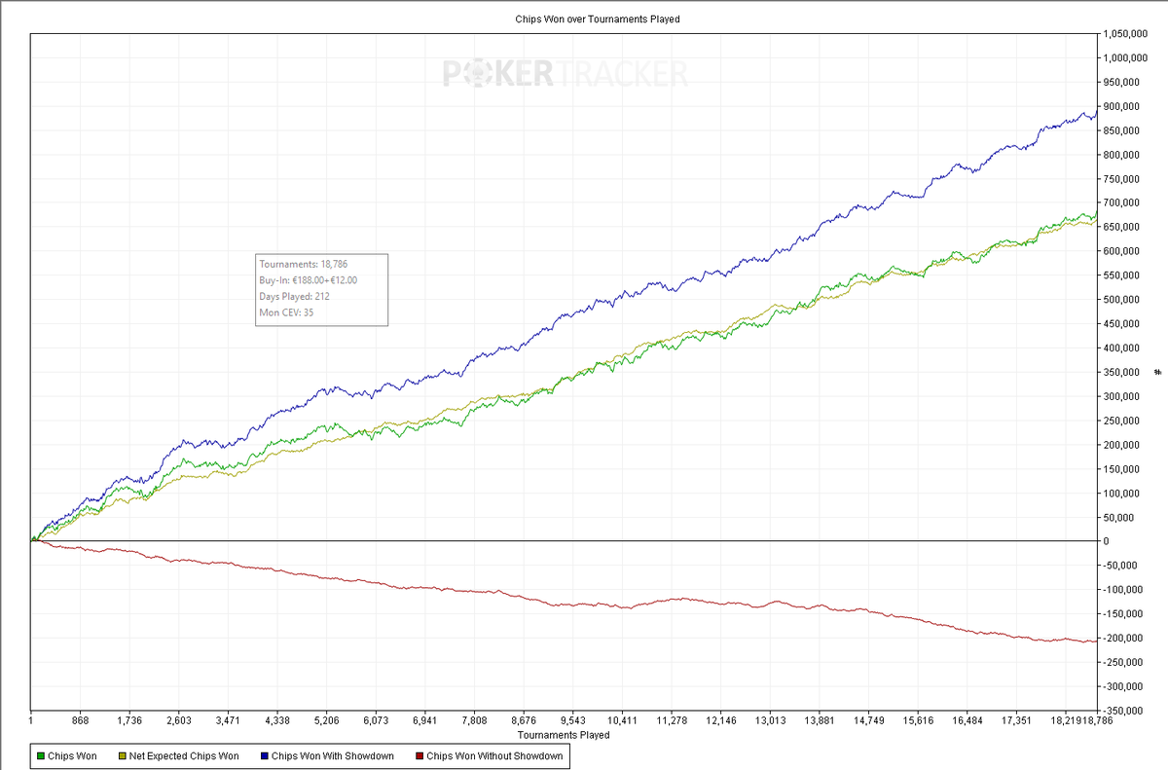Click the 6,941 x-axis tick label
1168x770 pixels.
click(425, 721)
